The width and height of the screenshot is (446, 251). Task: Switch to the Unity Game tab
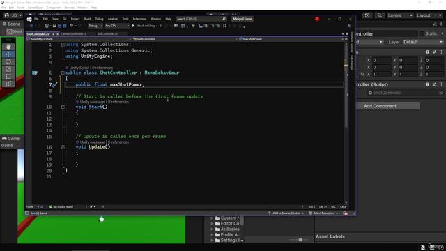click(x=11, y=139)
